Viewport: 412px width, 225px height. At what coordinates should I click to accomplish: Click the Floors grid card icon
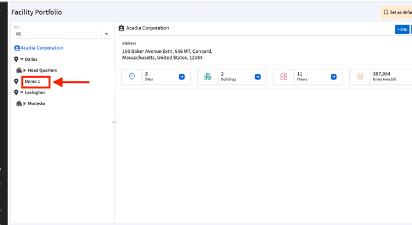283,77
